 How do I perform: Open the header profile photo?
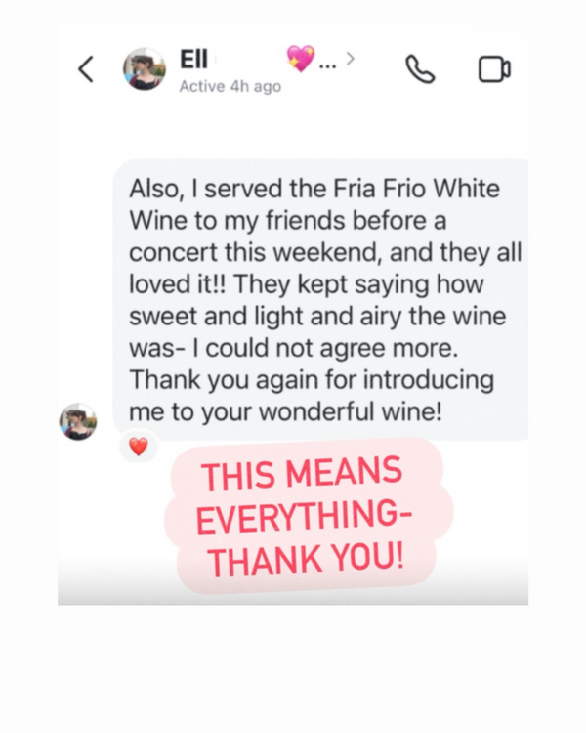pyautogui.click(x=145, y=69)
